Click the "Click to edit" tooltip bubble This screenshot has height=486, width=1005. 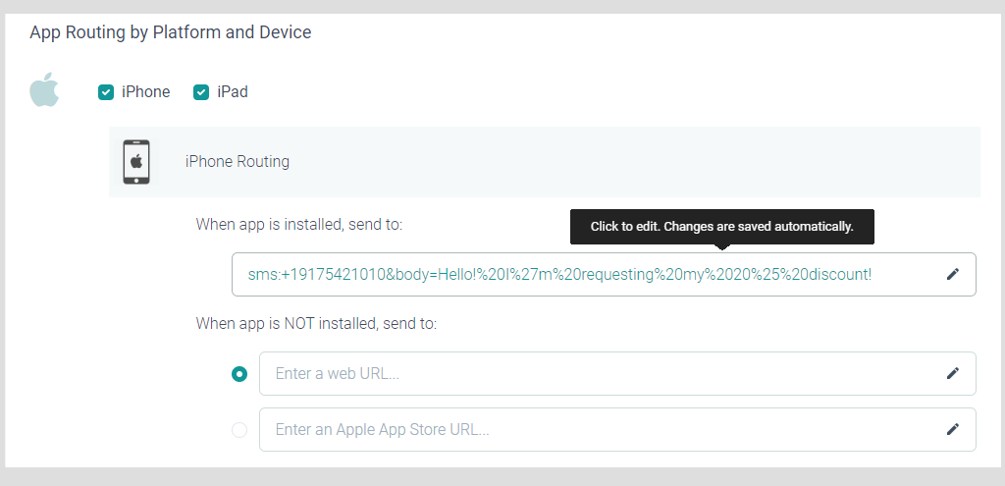click(721, 227)
